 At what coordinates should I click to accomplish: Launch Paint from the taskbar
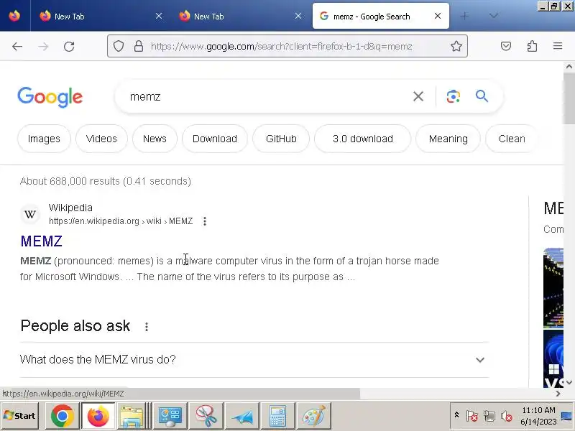[x=313, y=416]
